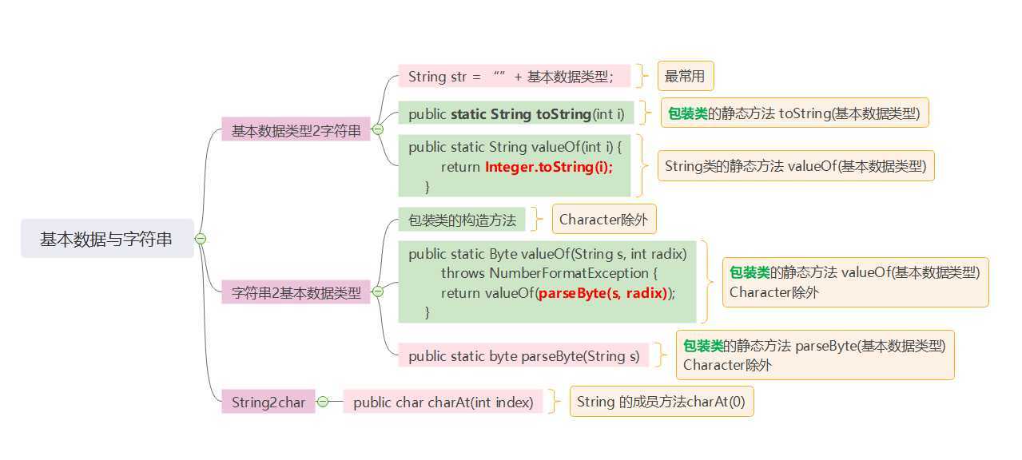The height and width of the screenshot is (460, 1022).
Task: Click the public static String toString(int i) node
Action: click(x=516, y=113)
